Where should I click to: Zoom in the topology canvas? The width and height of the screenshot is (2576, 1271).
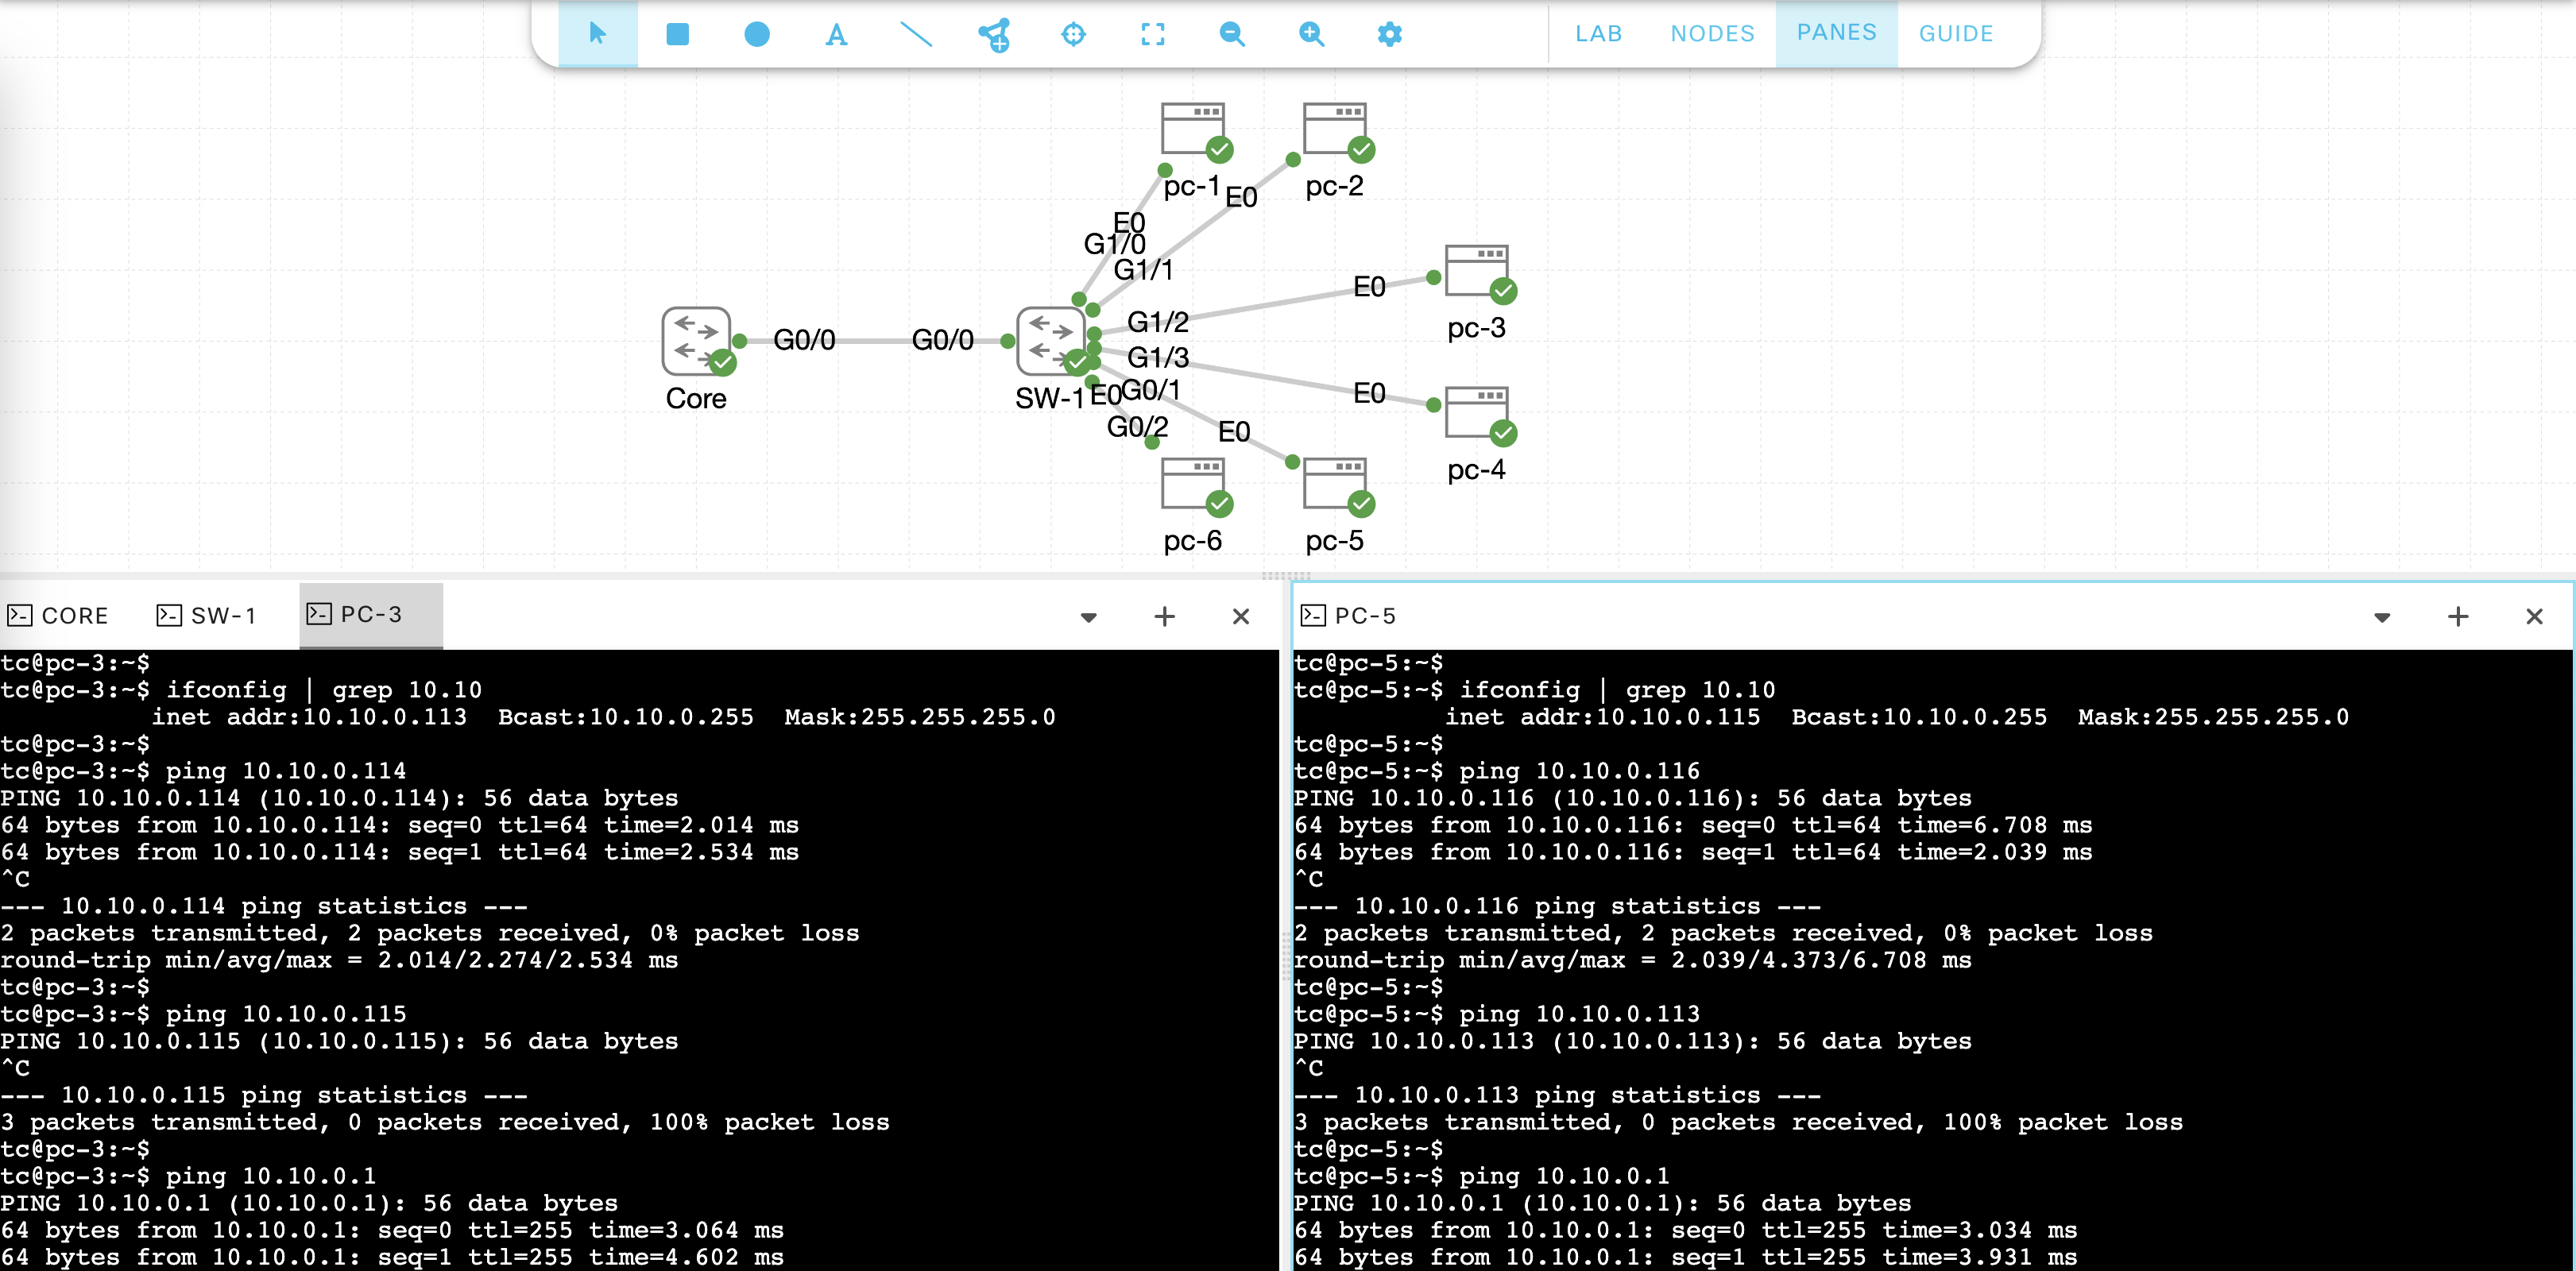click(1310, 34)
